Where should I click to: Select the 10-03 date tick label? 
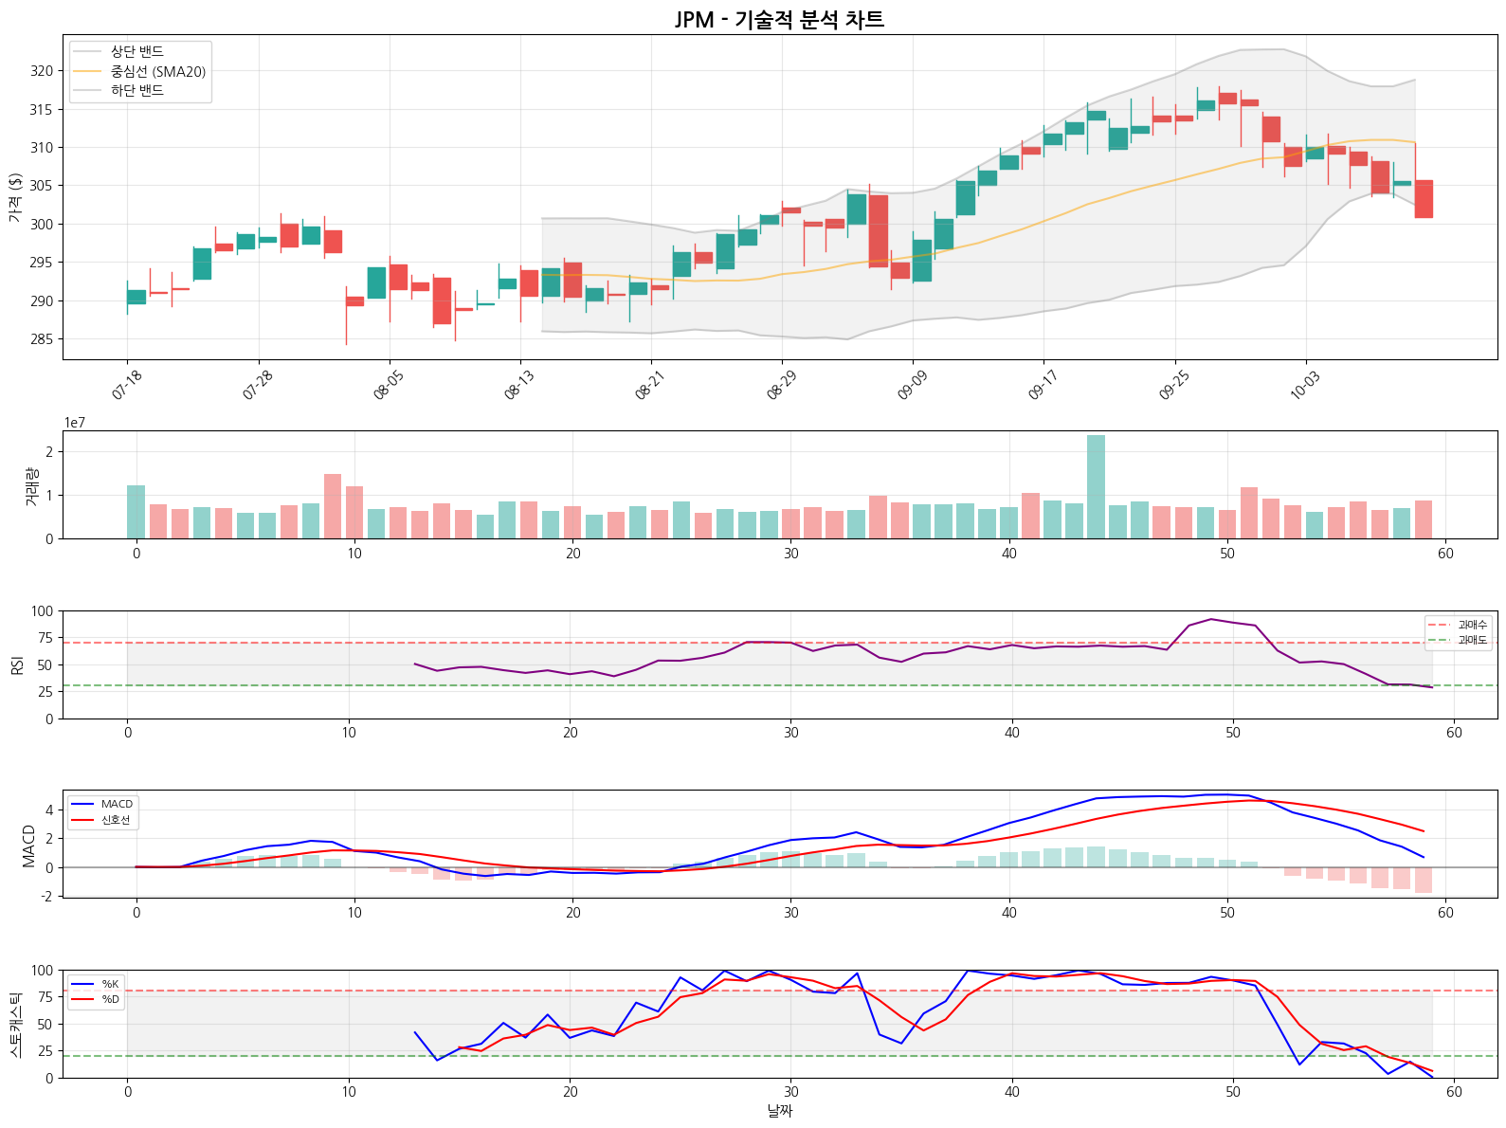1305,385
